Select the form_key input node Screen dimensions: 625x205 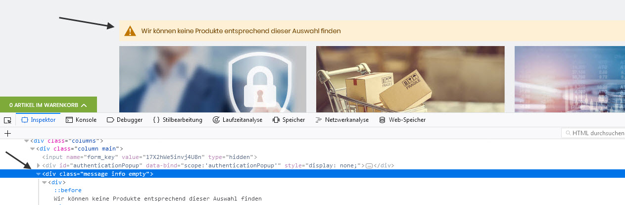(149, 157)
